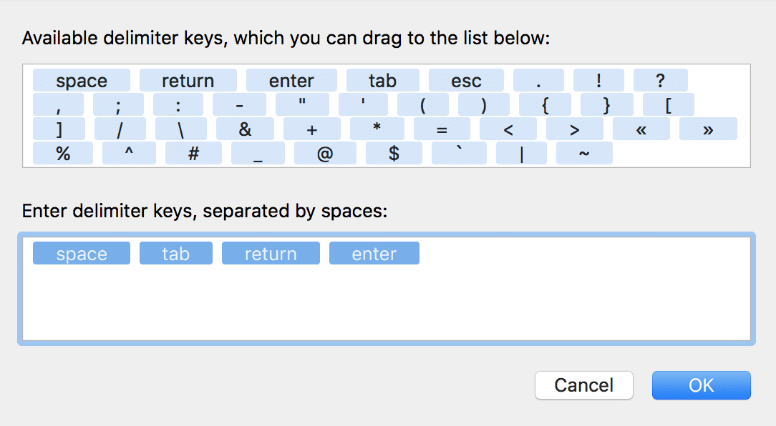Screen dimensions: 776x426
Task: Select the 'space' token in the entered list
Action: pyautogui.click(x=82, y=254)
